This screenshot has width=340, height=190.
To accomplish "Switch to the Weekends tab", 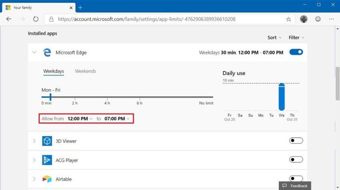I will pyautogui.click(x=85, y=71).
